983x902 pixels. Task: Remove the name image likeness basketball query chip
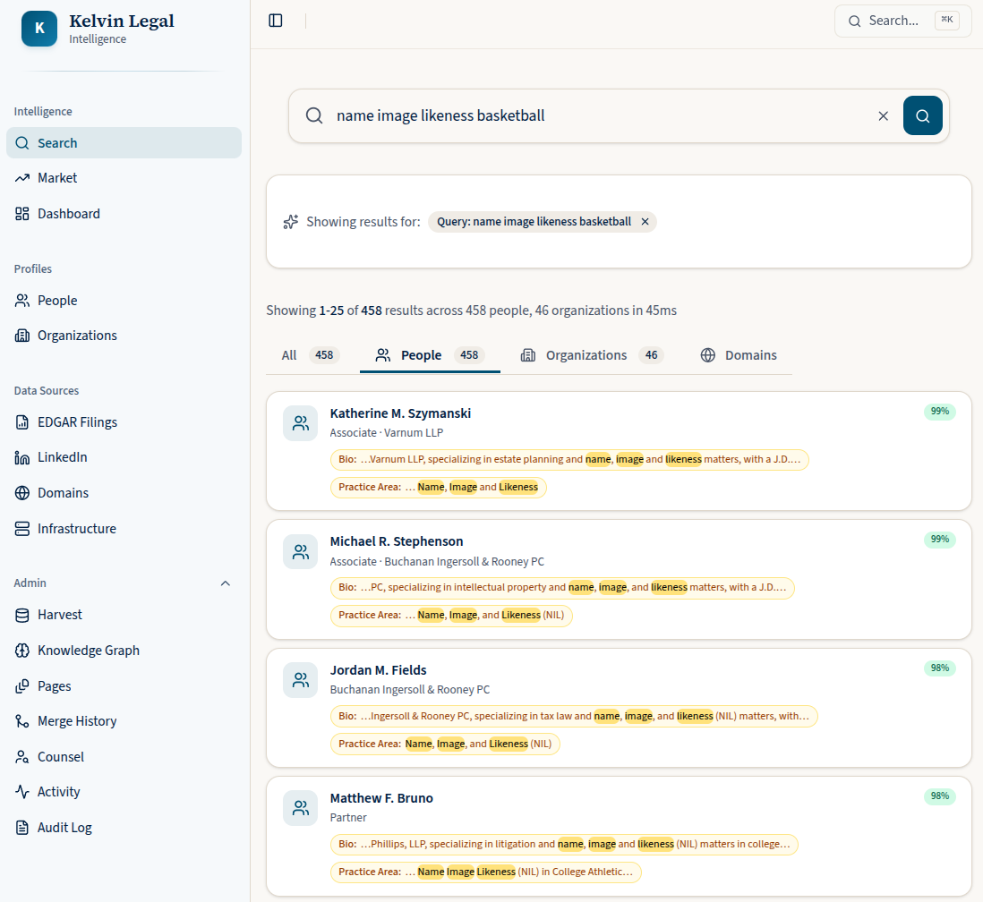[x=645, y=221]
